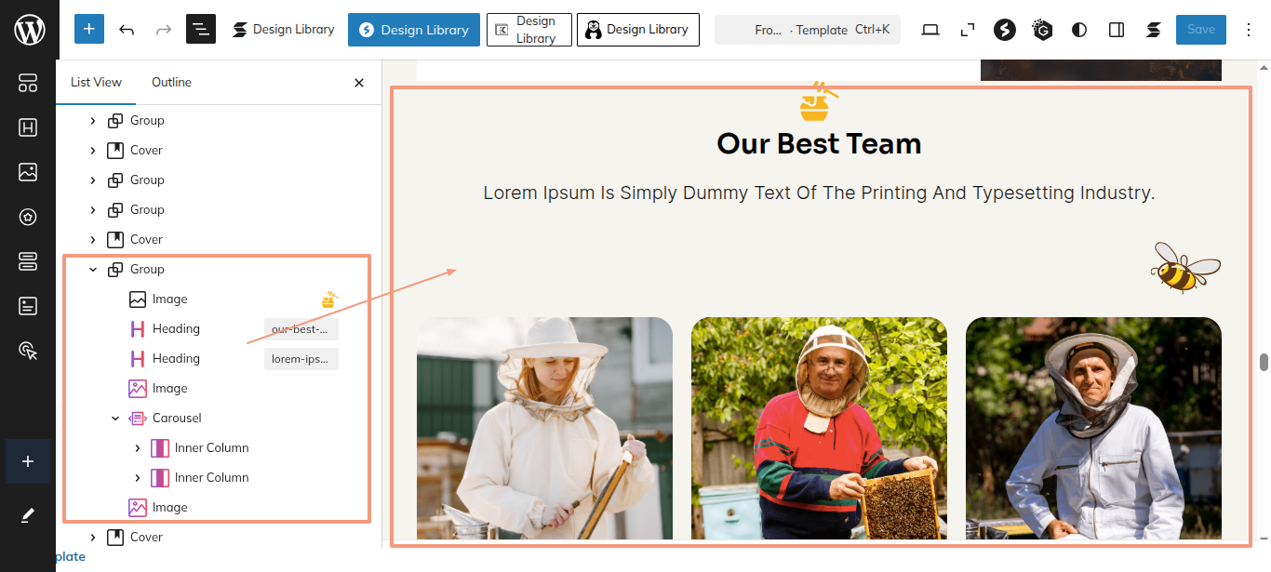Switch to the Outline tab
The width and height of the screenshot is (1271, 572).
click(171, 83)
